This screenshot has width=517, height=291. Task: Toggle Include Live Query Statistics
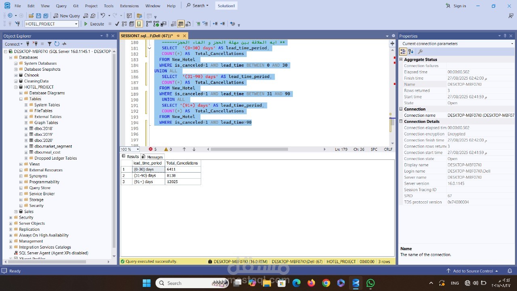[x=156, y=24]
